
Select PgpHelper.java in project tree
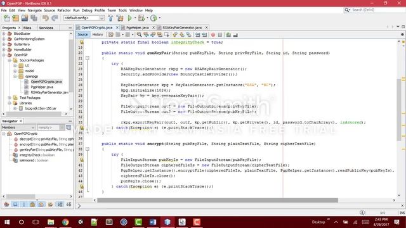coord(42,87)
